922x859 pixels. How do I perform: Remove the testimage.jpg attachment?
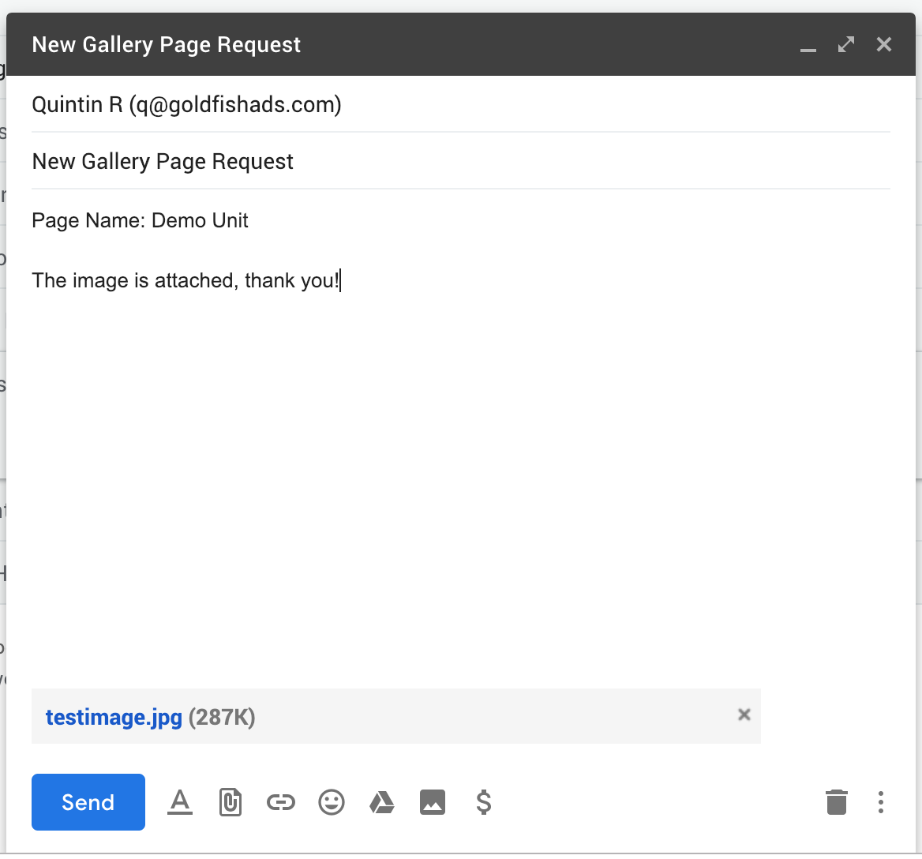point(744,715)
